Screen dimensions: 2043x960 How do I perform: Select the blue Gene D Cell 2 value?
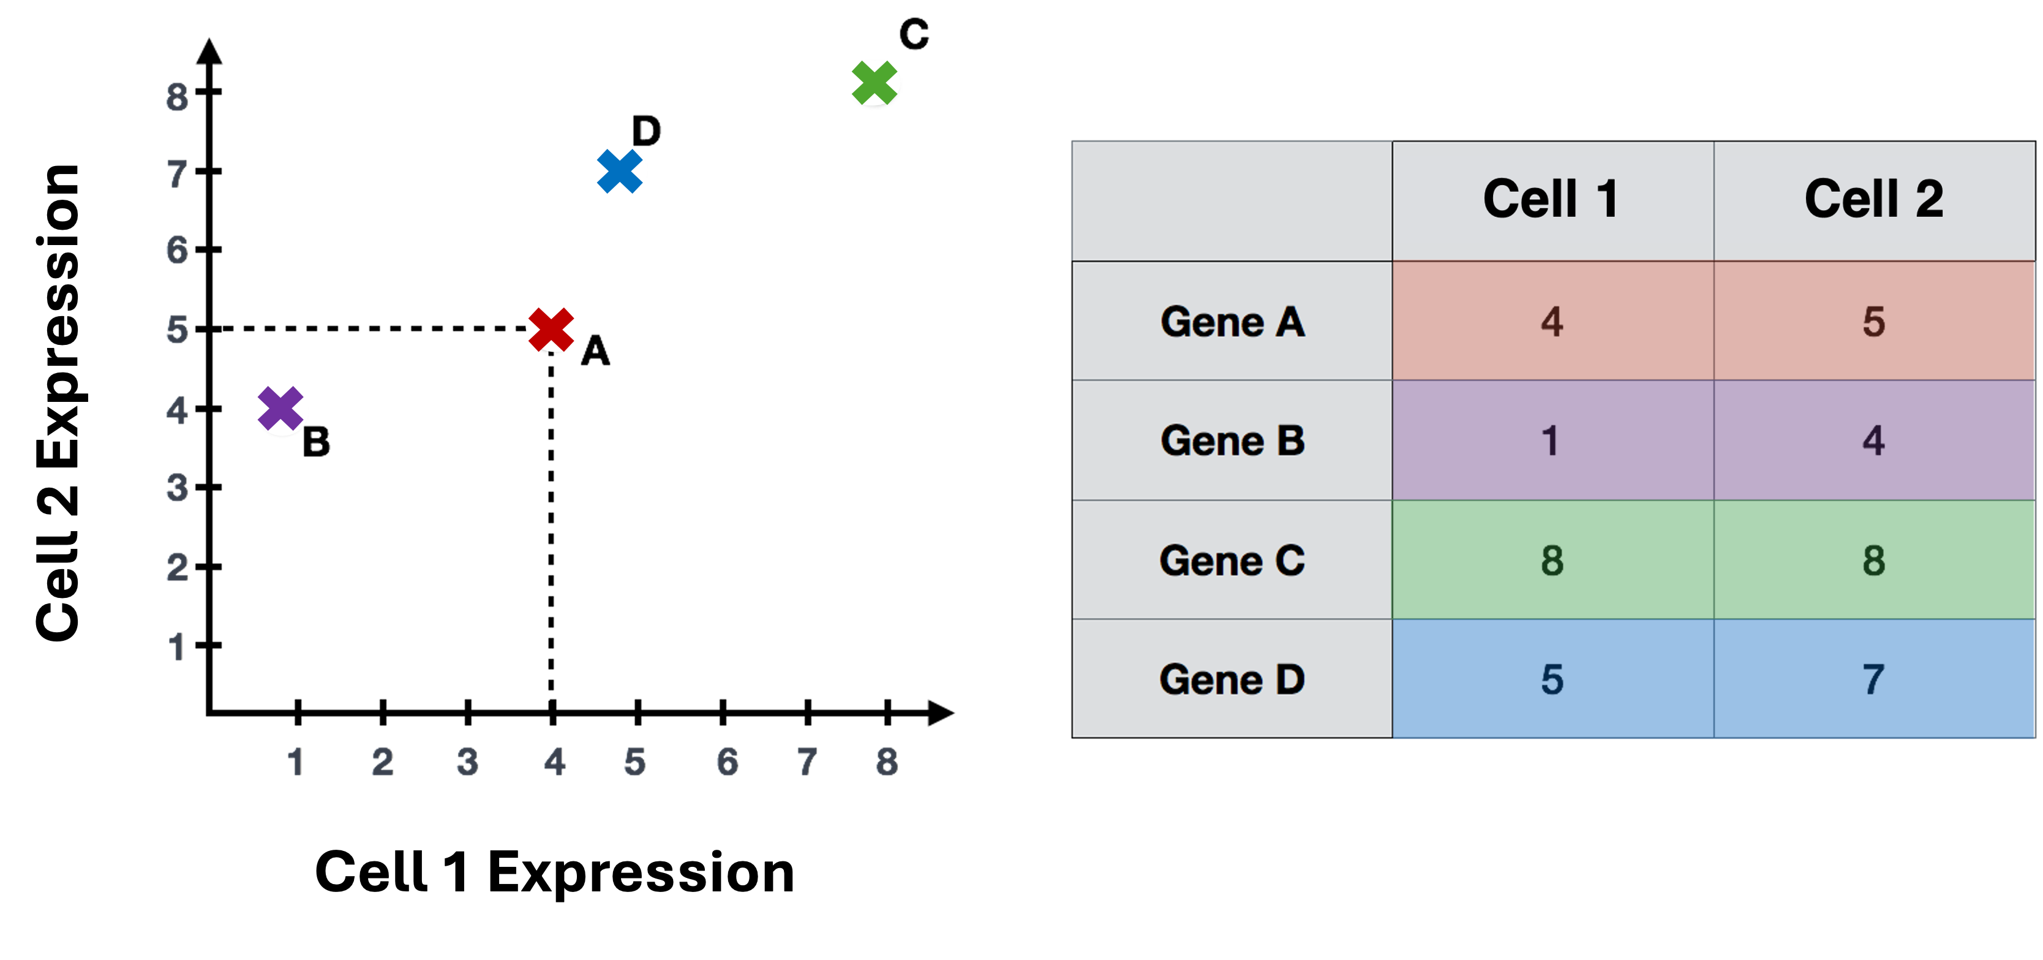(x=1874, y=680)
